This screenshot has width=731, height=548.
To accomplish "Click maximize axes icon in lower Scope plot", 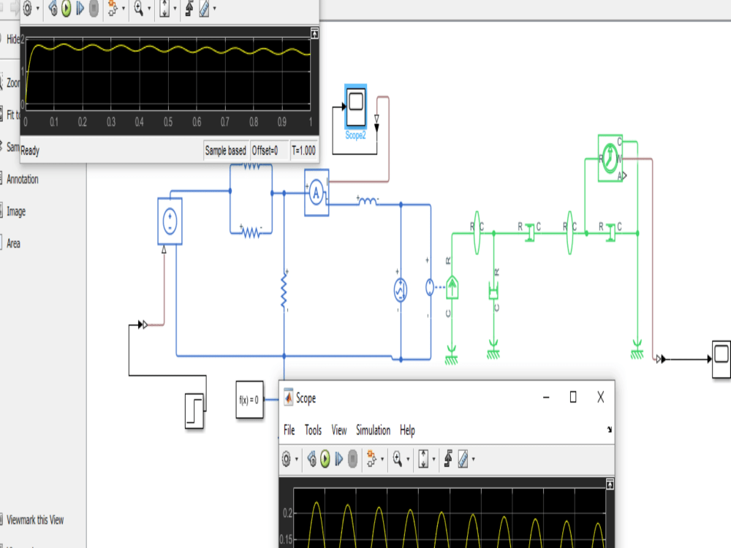I will tap(610, 484).
